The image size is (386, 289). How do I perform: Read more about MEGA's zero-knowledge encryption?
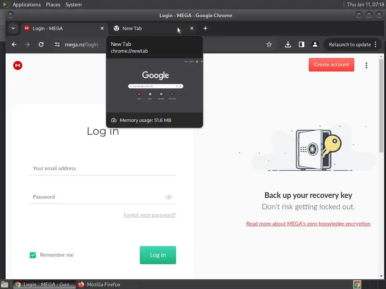pyautogui.click(x=308, y=224)
